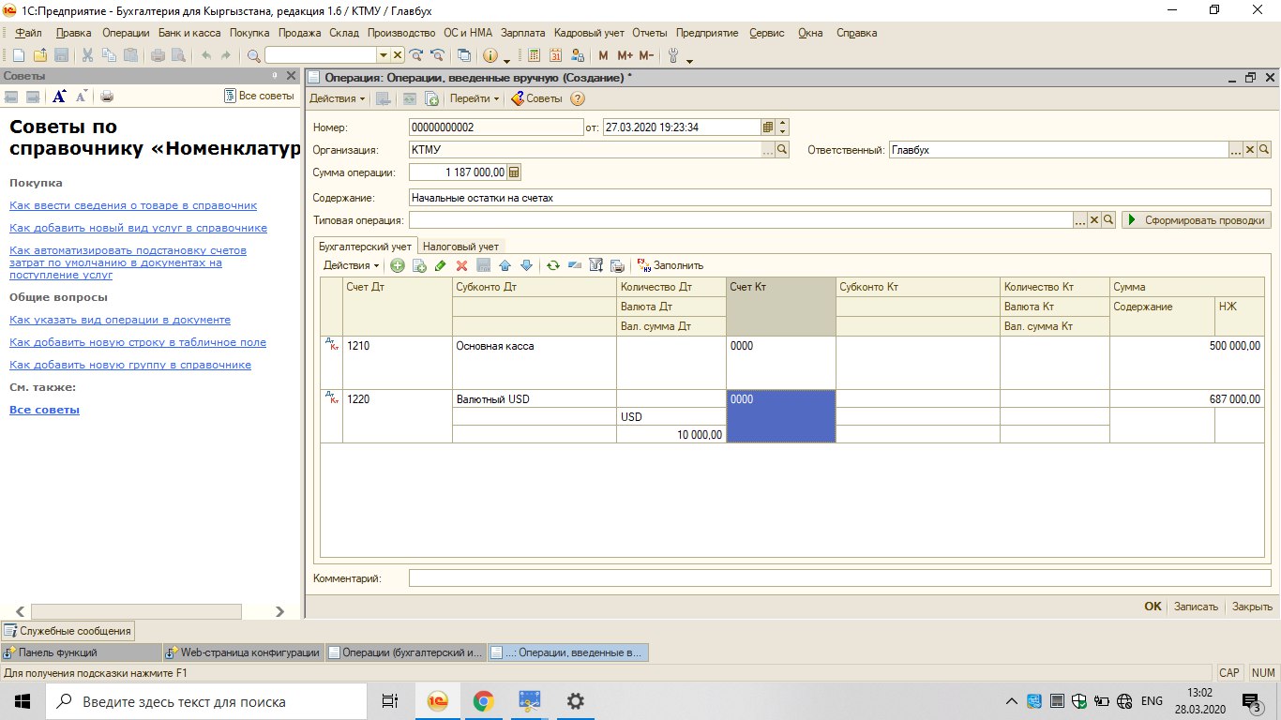
Task: Click the Open file icon in main toolbar
Action: pos(40,55)
